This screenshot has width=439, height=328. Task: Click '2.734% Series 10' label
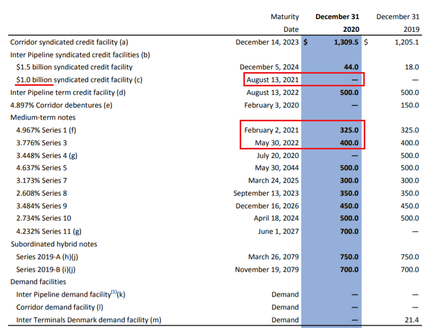coord(43,218)
